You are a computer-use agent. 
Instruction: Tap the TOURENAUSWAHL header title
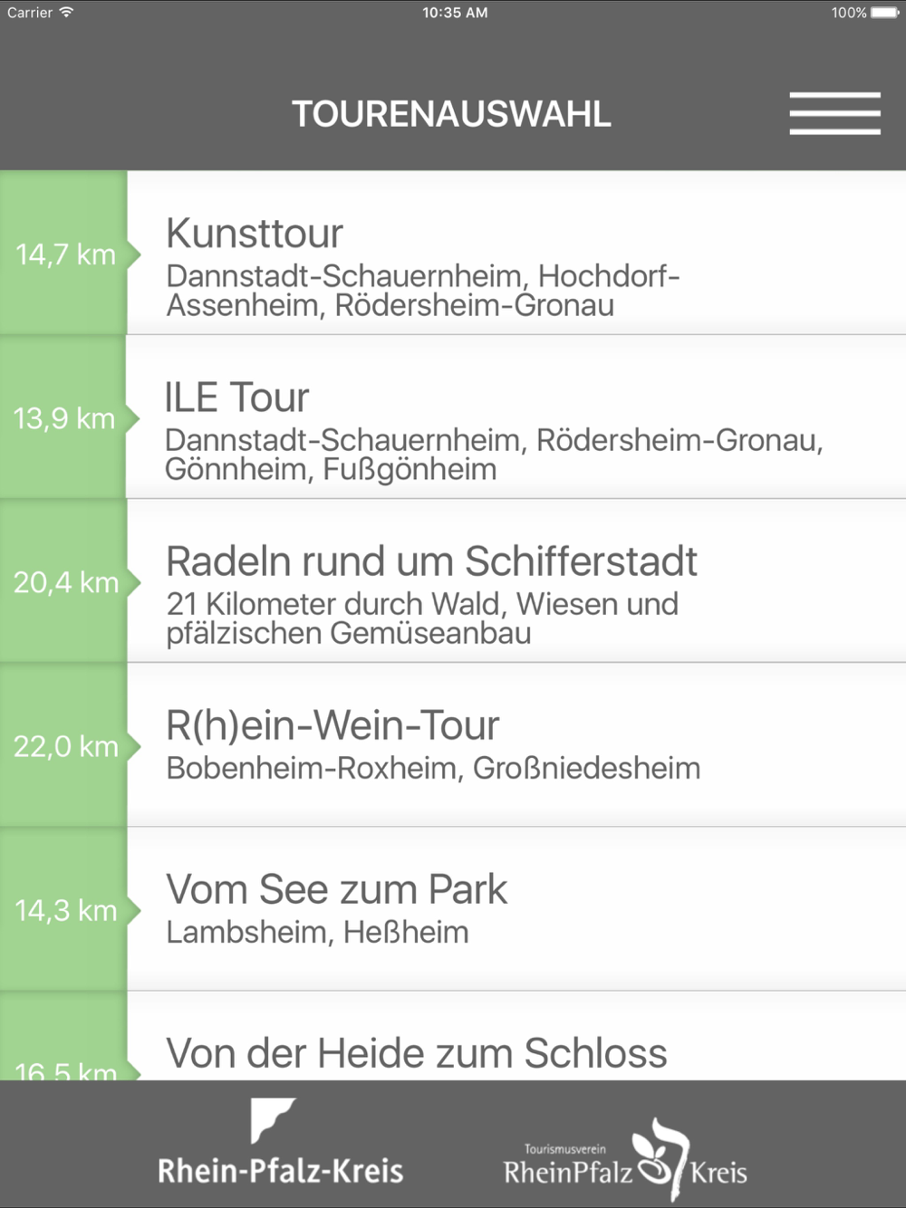coord(451,114)
